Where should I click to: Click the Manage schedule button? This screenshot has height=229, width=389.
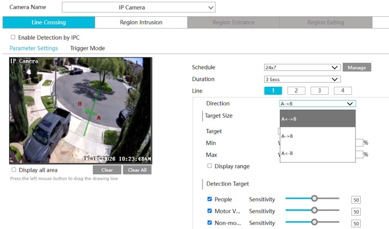(357, 67)
